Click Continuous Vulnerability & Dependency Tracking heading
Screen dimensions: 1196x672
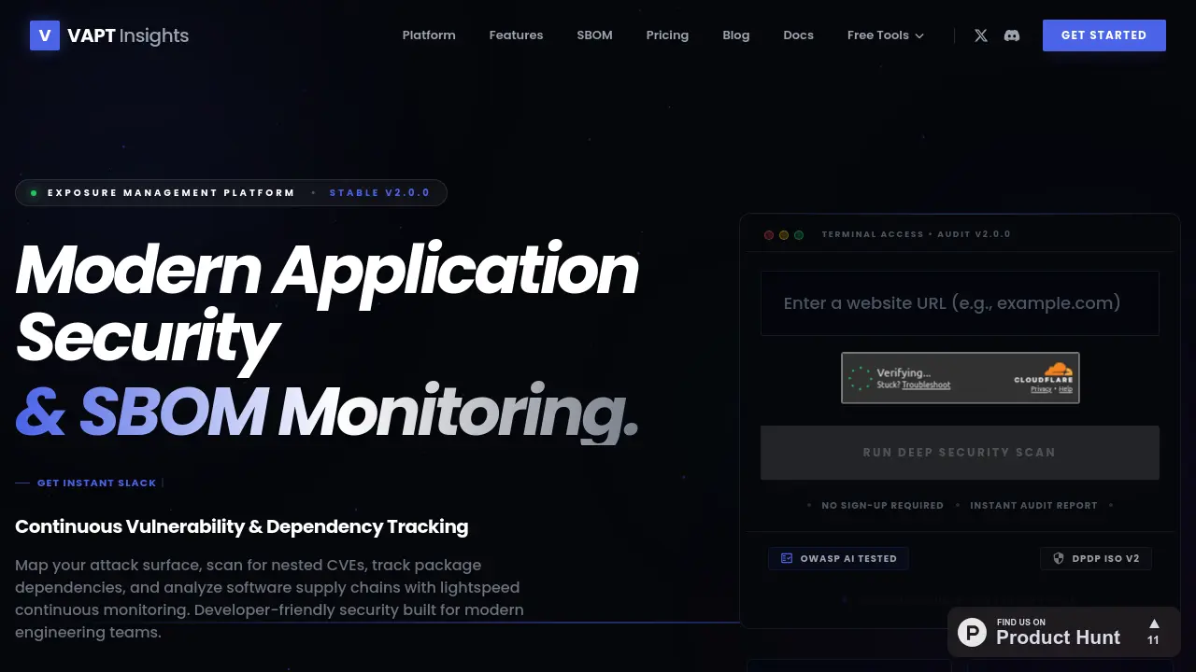[x=241, y=526]
